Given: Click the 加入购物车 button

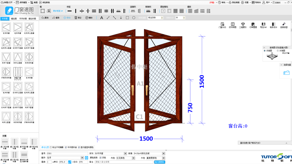Looking at the screenshot, I should (x=160, y=162).
